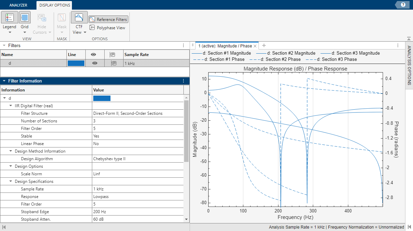Select the Magnitude / Phase plot tab
The width and height of the screenshot is (413, 231).
[225, 45]
